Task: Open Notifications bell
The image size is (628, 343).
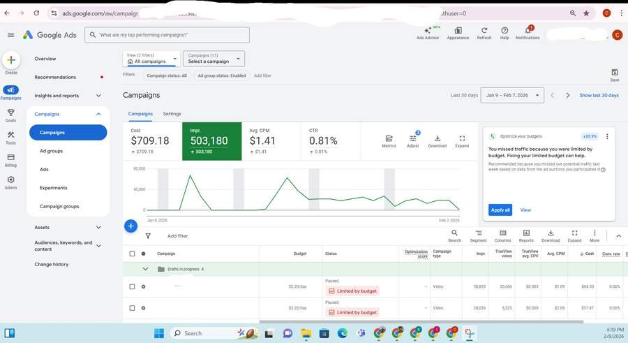Action: point(528,33)
